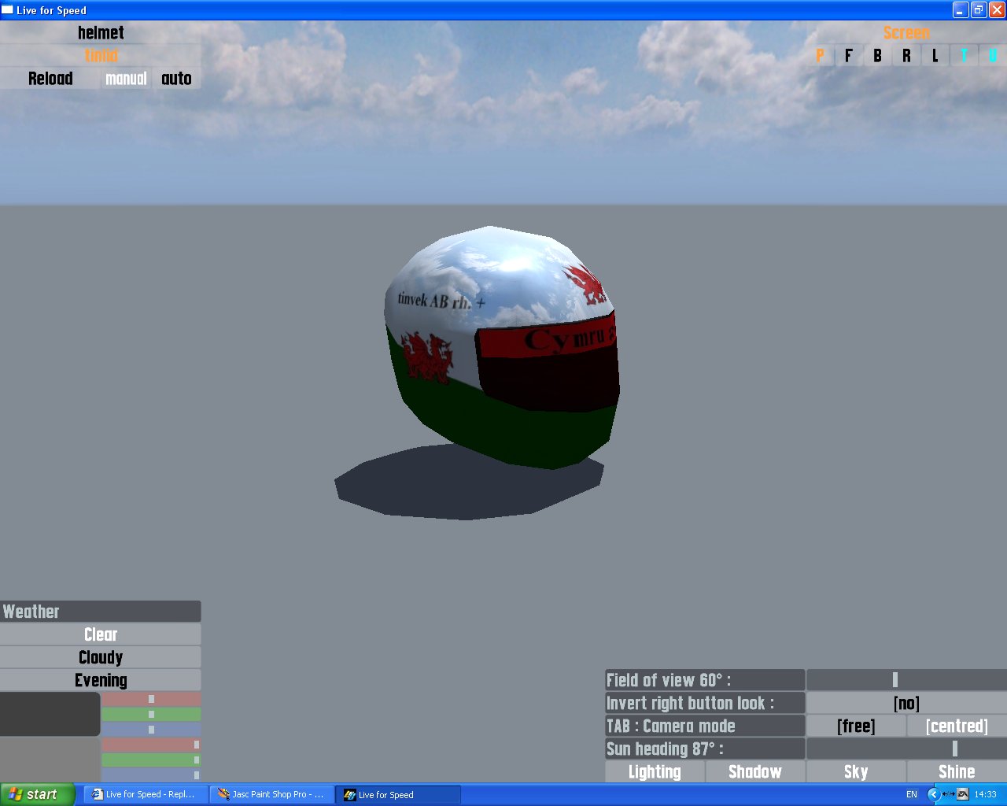This screenshot has width=1007, height=806.
Task: Open the Windows Start menu
Action: point(38,794)
